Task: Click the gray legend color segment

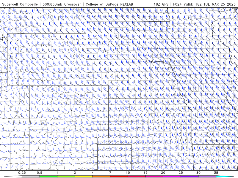Action: pos(31,177)
